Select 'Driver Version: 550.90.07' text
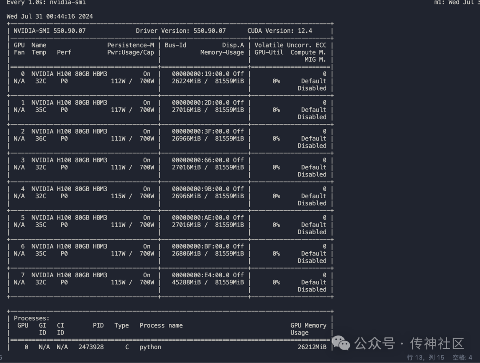 (x=181, y=31)
